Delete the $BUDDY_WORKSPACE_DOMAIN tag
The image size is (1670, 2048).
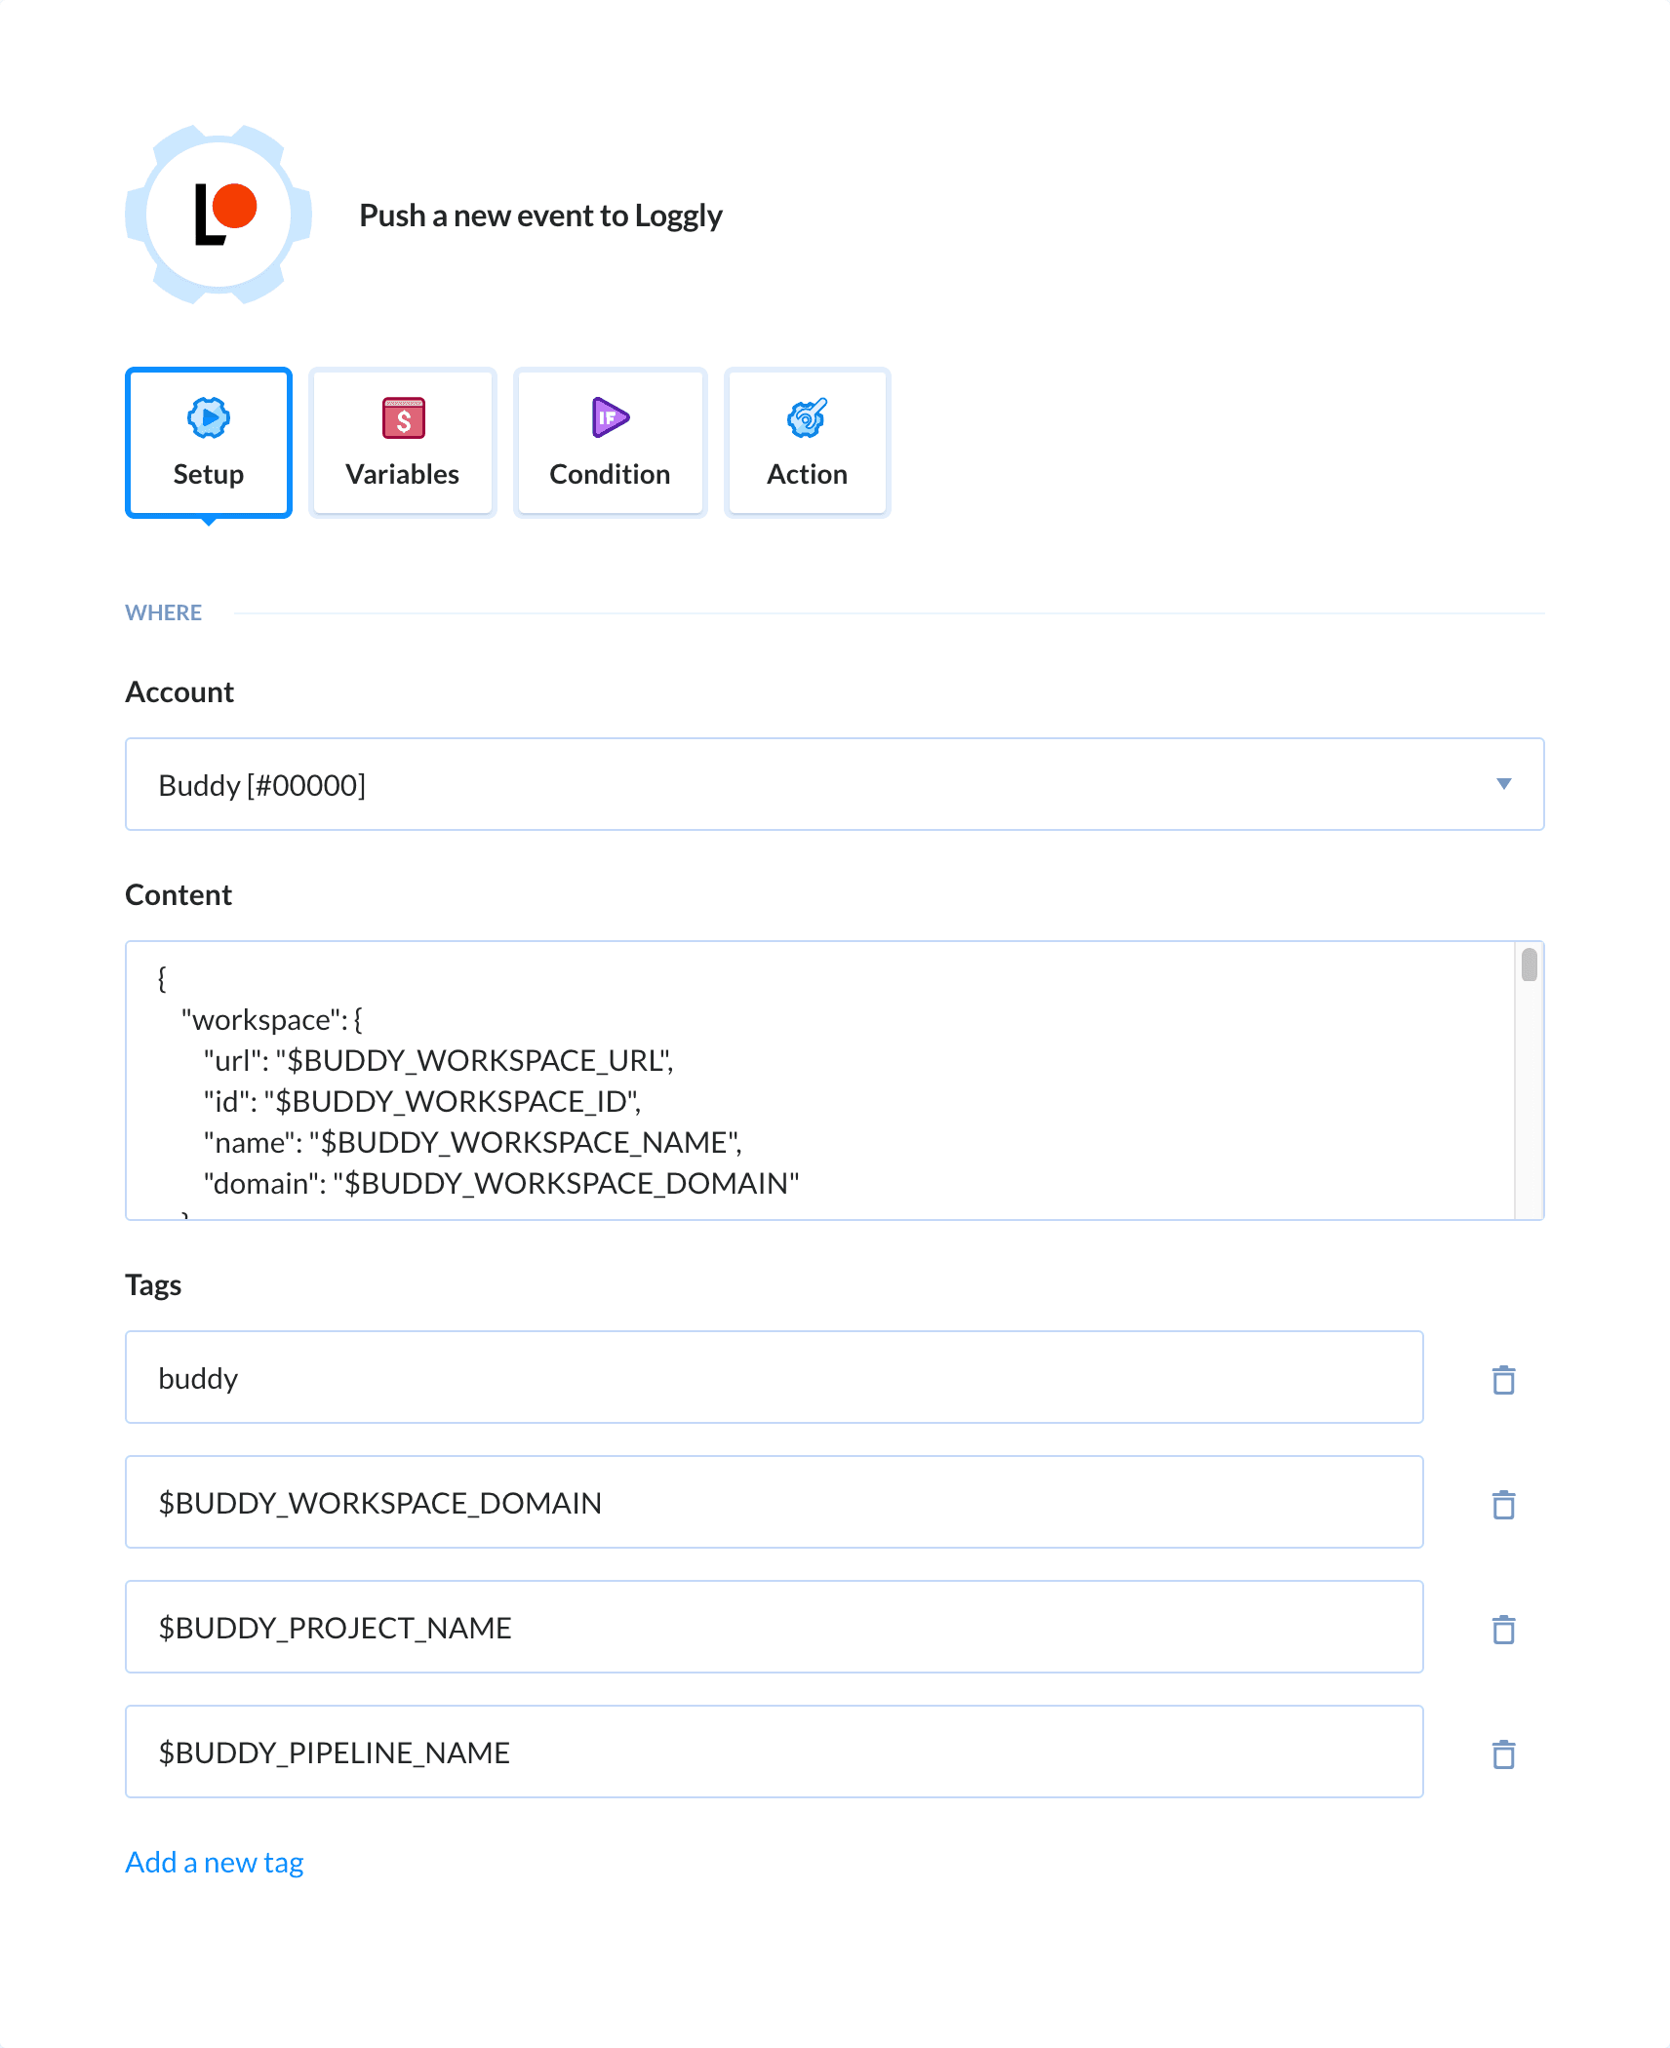(1503, 1505)
